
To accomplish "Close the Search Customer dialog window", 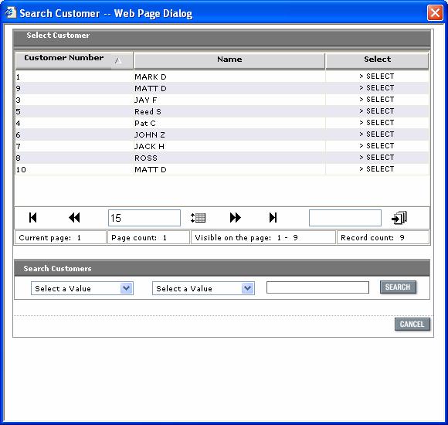I will pyautogui.click(x=435, y=13).
